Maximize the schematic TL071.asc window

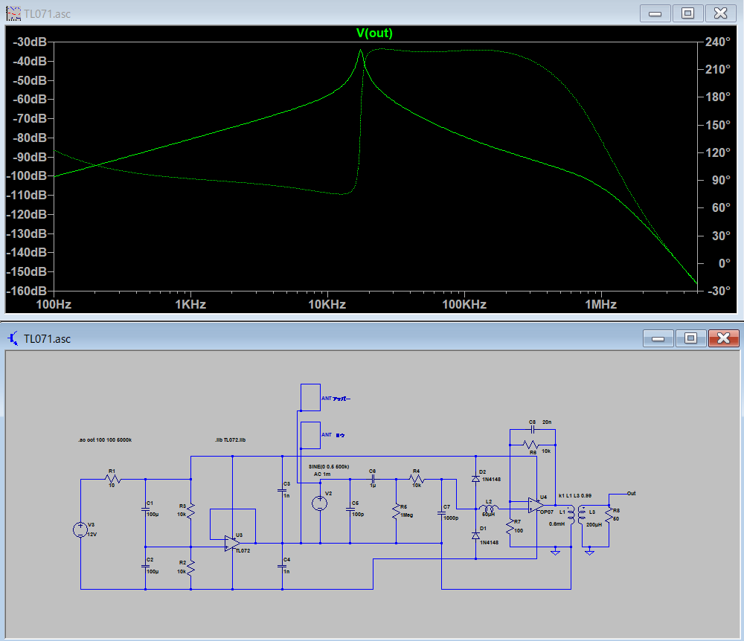pyautogui.click(x=690, y=338)
